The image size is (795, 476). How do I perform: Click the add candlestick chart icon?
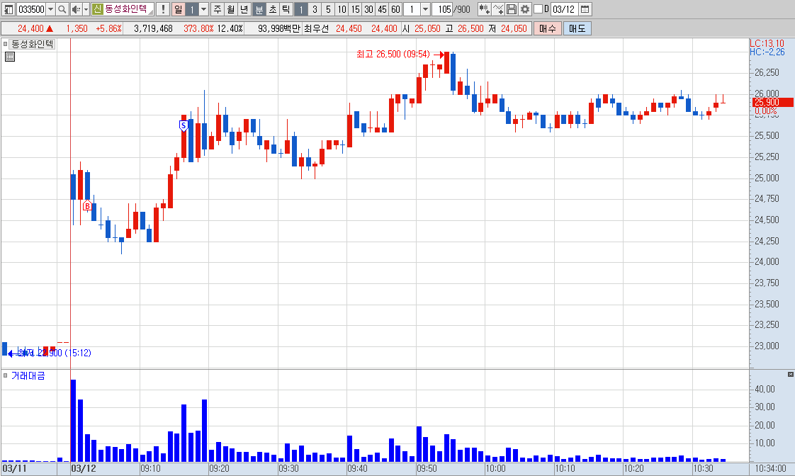coord(484,9)
